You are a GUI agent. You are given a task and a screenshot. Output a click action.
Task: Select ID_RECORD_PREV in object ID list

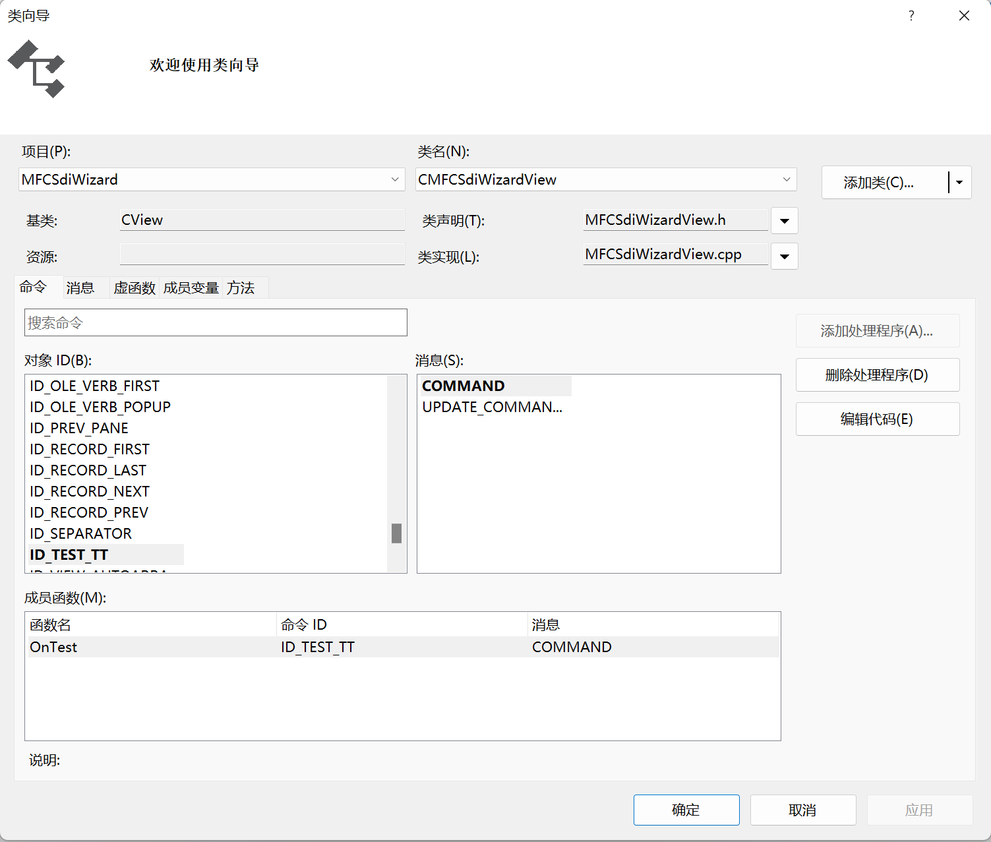[x=89, y=512]
